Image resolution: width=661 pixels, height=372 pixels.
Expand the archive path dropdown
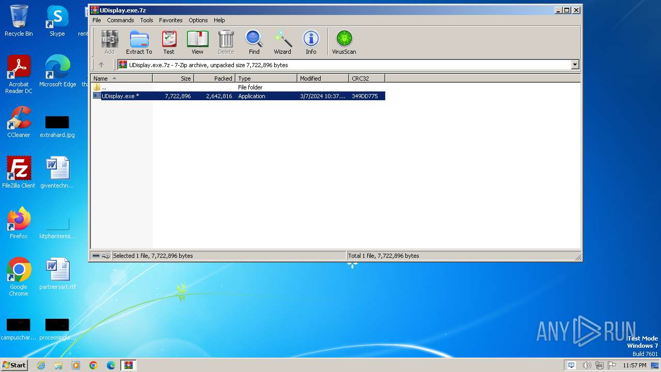pos(575,65)
